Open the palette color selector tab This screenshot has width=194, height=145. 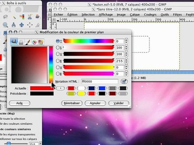click(41, 42)
